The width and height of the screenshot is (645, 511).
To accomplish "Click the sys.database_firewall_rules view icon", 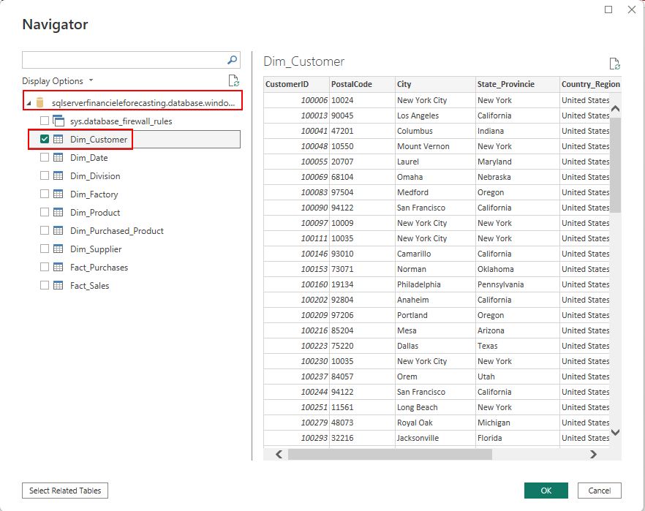I will 59,121.
